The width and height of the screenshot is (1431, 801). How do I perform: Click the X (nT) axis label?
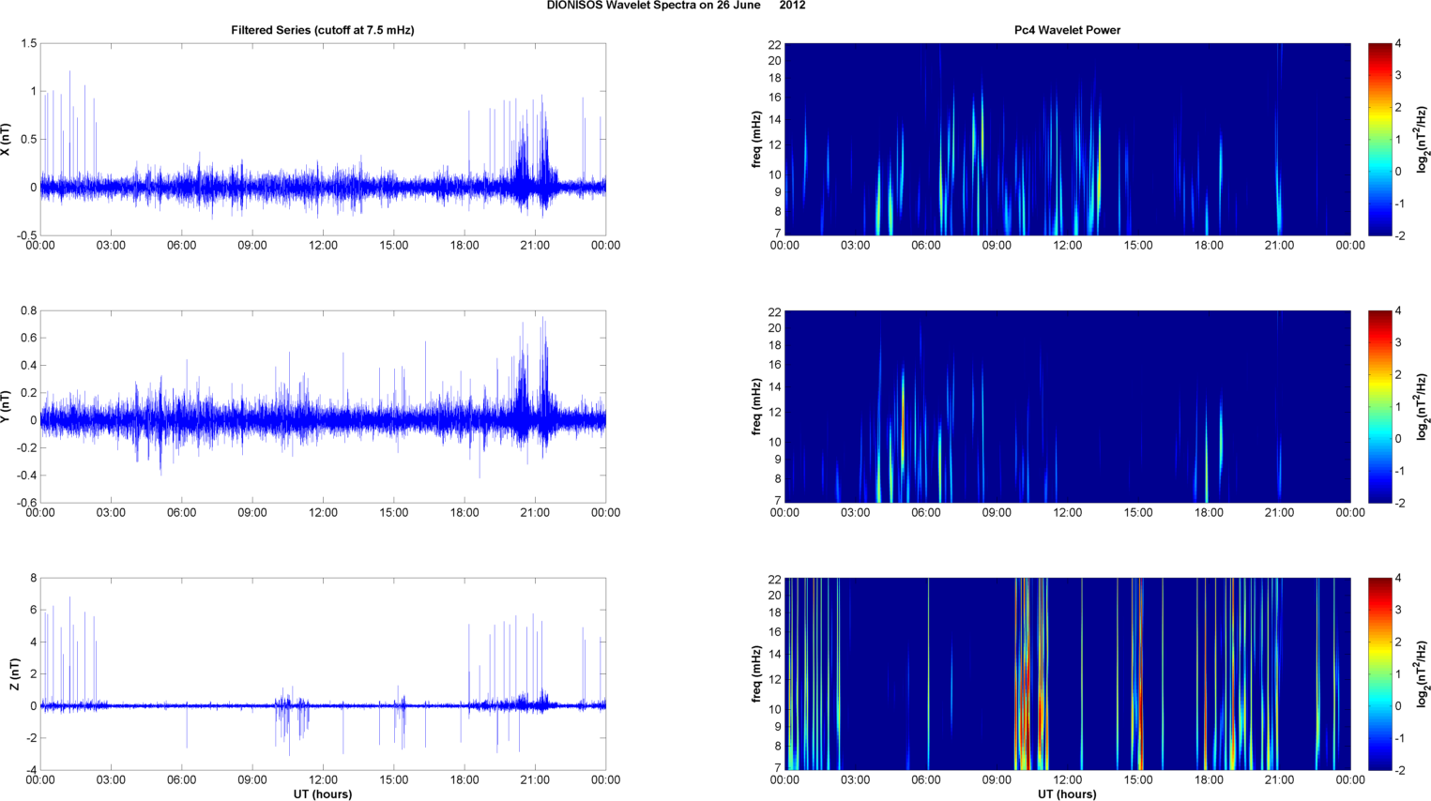click(x=6, y=140)
